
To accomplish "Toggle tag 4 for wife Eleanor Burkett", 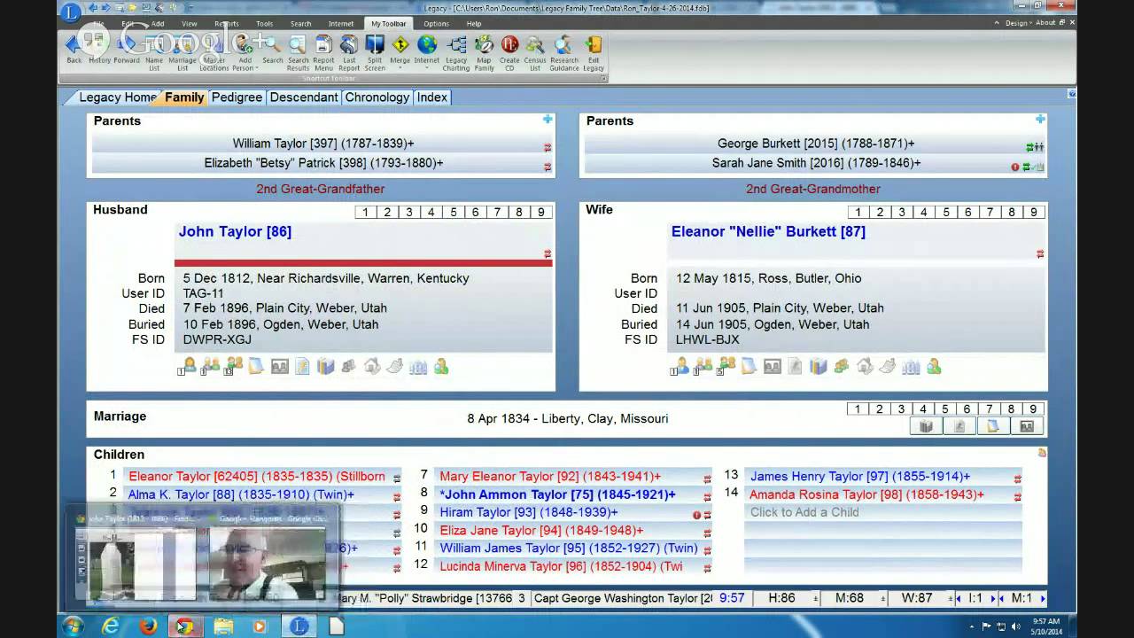I will pos(924,213).
